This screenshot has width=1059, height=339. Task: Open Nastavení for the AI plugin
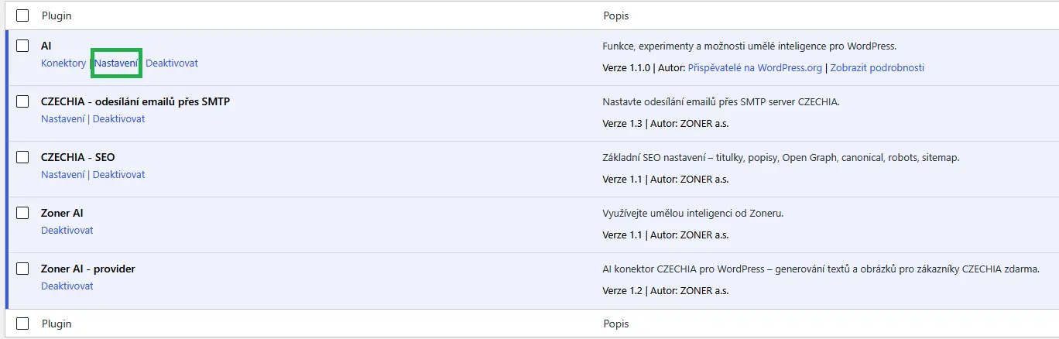pyautogui.click(x=116, y=63)
